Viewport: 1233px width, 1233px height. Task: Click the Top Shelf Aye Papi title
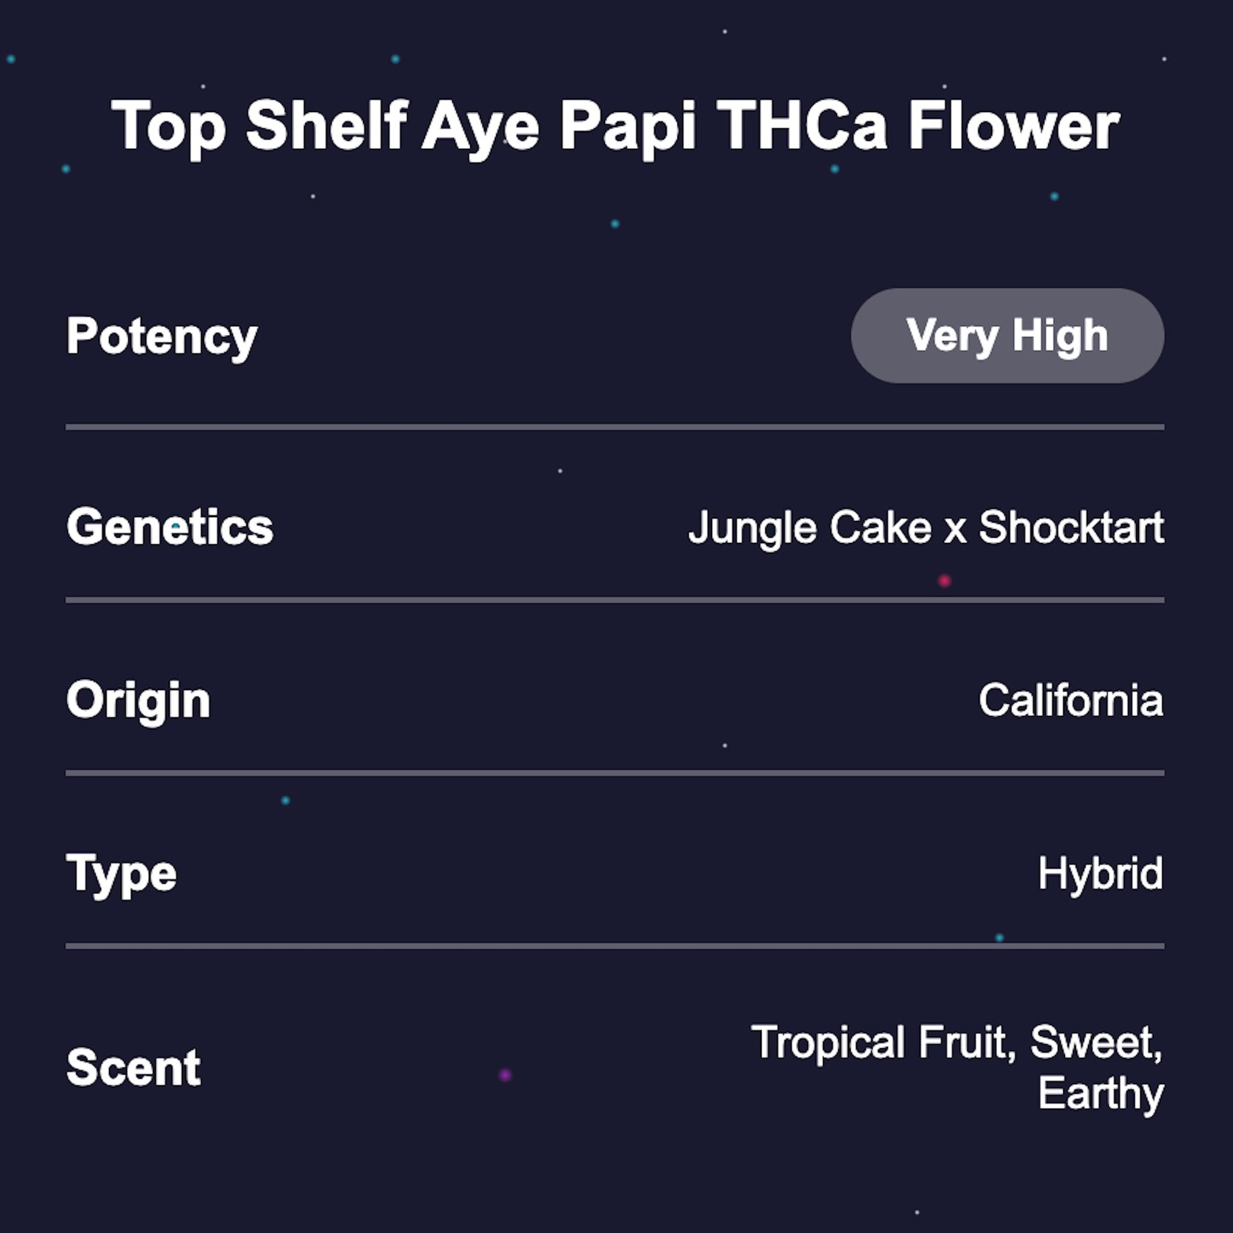[x=615, y=125]
